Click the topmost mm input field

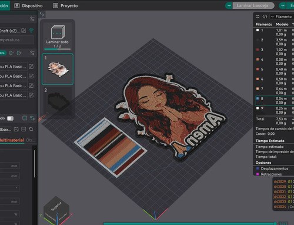coord(9,166)
